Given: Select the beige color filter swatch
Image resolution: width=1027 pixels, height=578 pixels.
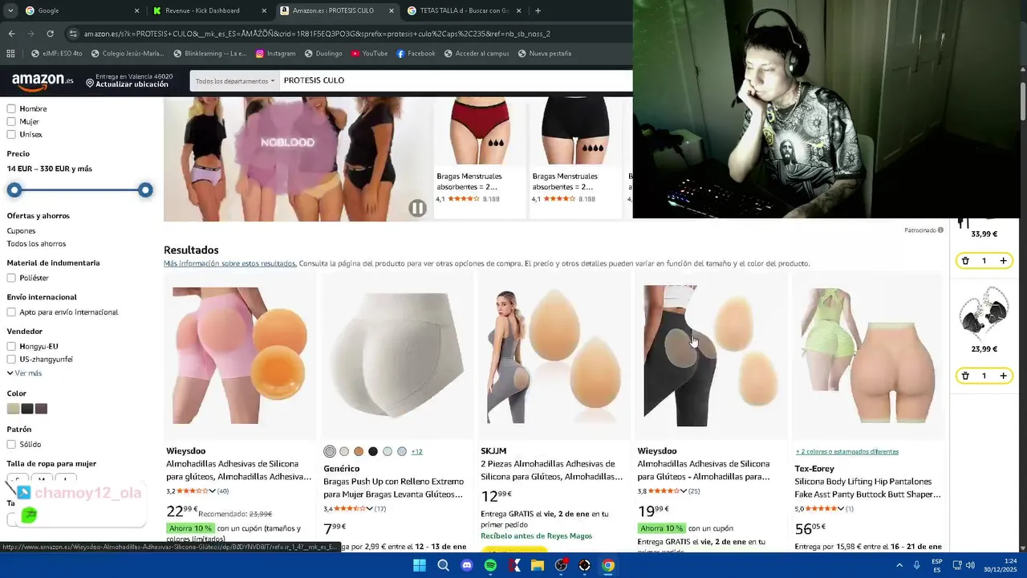Looking at the screenshot, I should 13,409.
